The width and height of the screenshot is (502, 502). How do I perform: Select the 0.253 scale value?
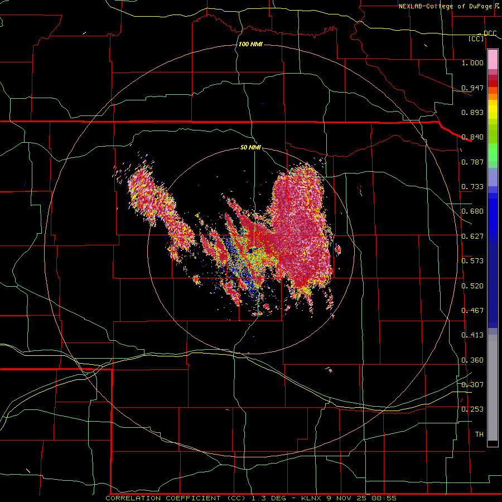pos(472,409)
